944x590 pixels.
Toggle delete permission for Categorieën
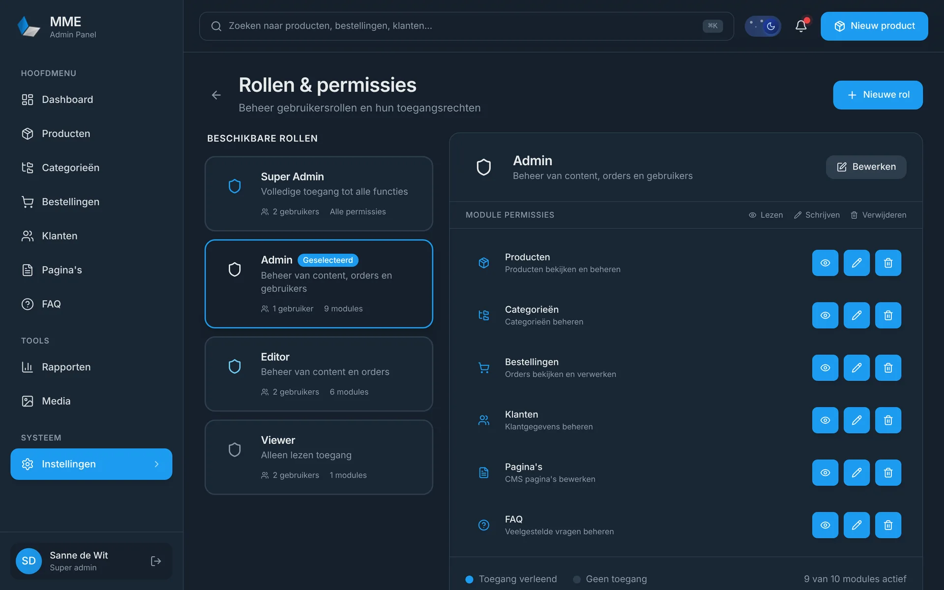[x=888, y=315]
